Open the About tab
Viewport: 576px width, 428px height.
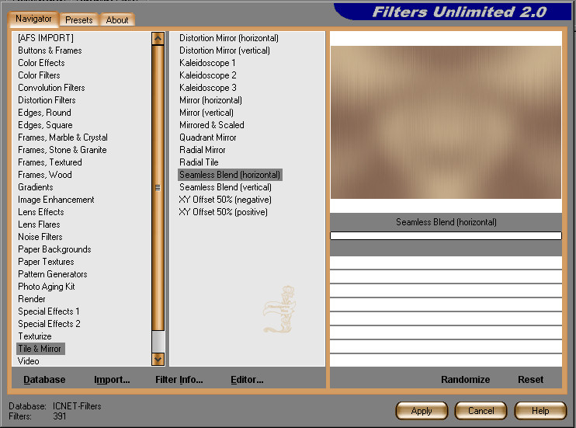pos(117,20)
